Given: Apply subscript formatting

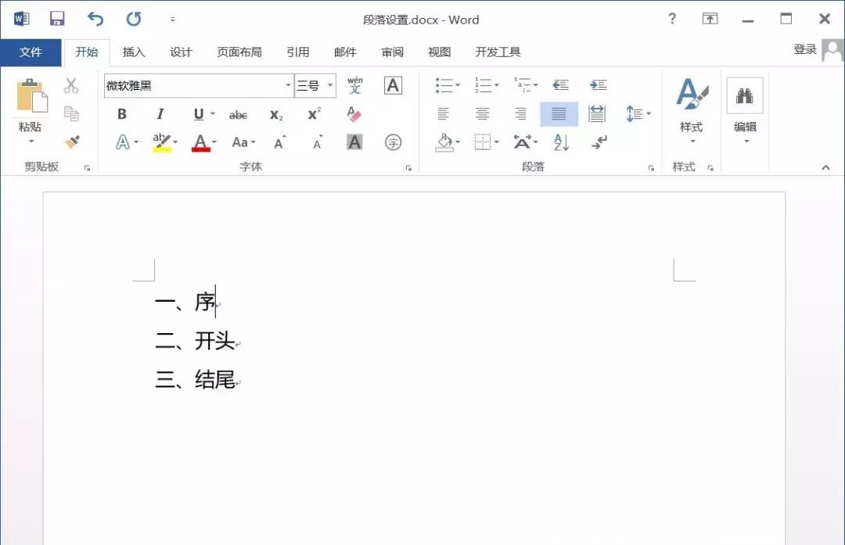Looking at the screenshot, I should pos(275,114).
